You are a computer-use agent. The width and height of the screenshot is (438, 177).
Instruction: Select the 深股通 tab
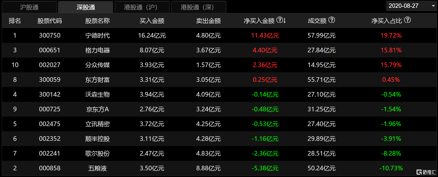pyautogui.click(x=86, y=7)
